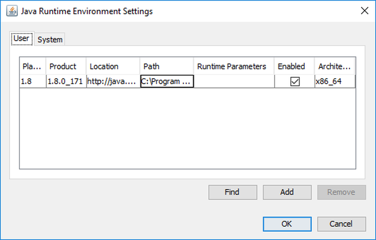The image size is (376, 240).
Task: Click the Platform column header
Action: pos(33,66)
